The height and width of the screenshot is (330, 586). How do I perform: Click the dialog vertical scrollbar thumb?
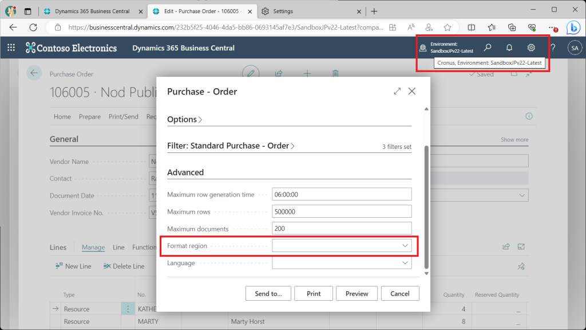[426, 207]
